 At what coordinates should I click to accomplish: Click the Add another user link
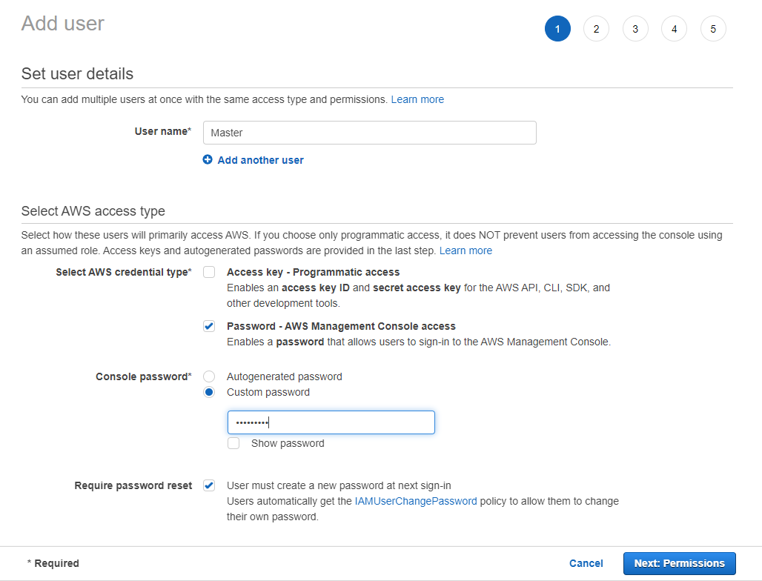pos(260,160)
